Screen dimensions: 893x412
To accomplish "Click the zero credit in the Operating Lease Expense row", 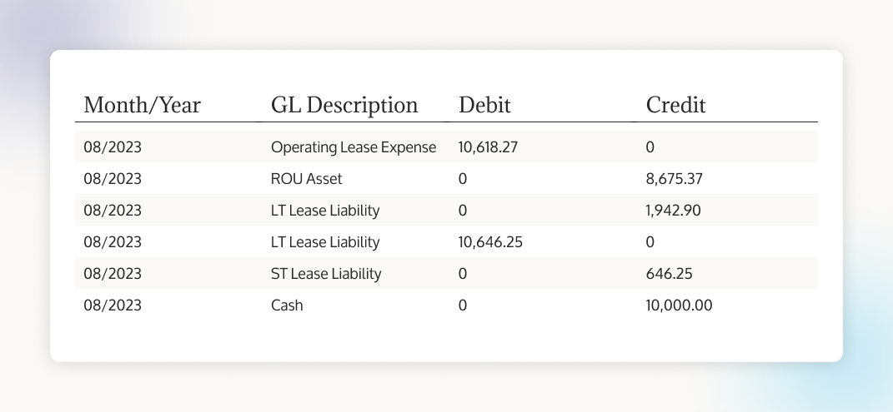I will [651, 147].
